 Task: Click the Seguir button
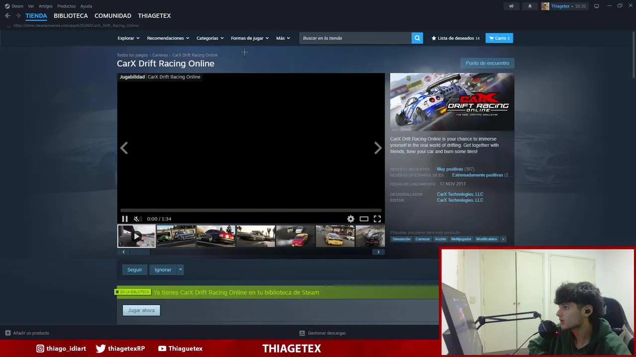[x=135, y=270]
